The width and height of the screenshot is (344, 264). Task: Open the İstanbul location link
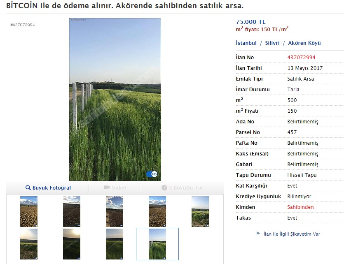click(246, 43)
